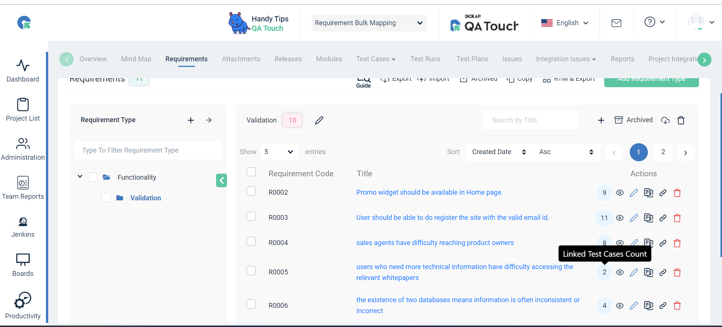Delete requirement R0002
Screen dimensions: 722x327
677,193
